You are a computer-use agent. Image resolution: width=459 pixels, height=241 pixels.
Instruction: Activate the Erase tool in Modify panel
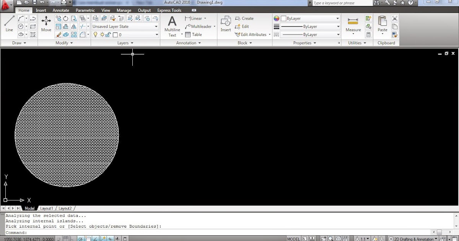point(59,34)
